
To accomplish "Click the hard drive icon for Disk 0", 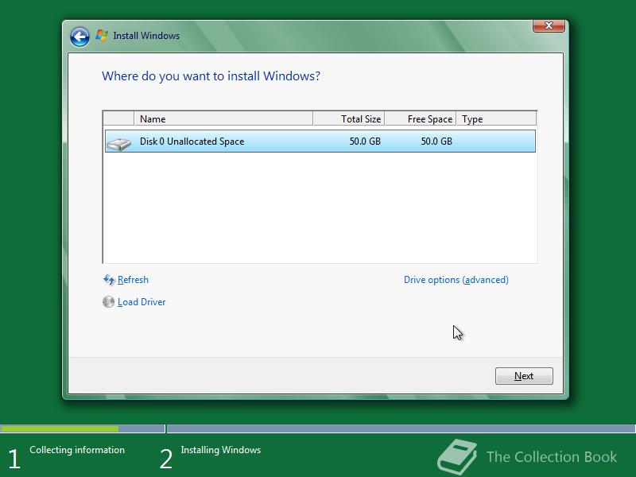I will pyautogui.click(x=118, y=143).
